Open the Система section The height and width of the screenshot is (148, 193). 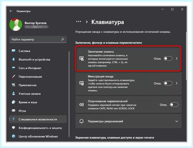coord(38,51)
